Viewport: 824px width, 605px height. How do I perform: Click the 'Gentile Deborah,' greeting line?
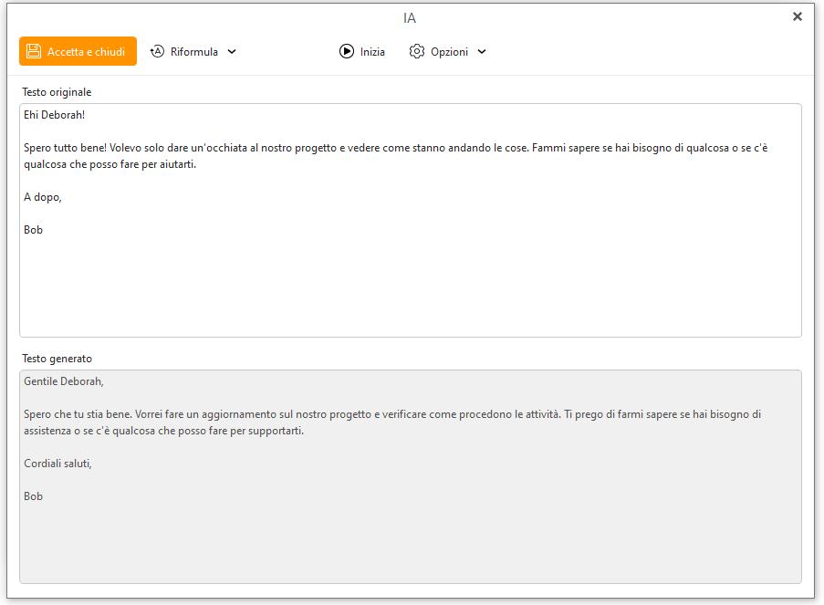click(x=64, y=381)
